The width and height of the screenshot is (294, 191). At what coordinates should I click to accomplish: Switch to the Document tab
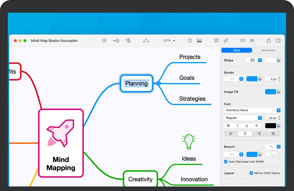(x=268, y=50)
